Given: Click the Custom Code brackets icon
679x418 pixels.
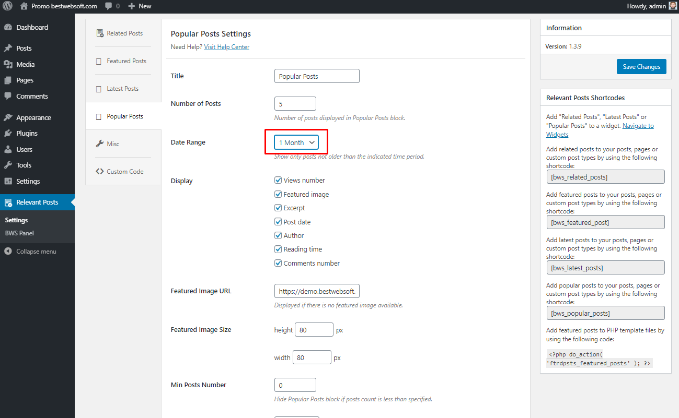Looking at the screenshot, I should (x=99, y=172).
